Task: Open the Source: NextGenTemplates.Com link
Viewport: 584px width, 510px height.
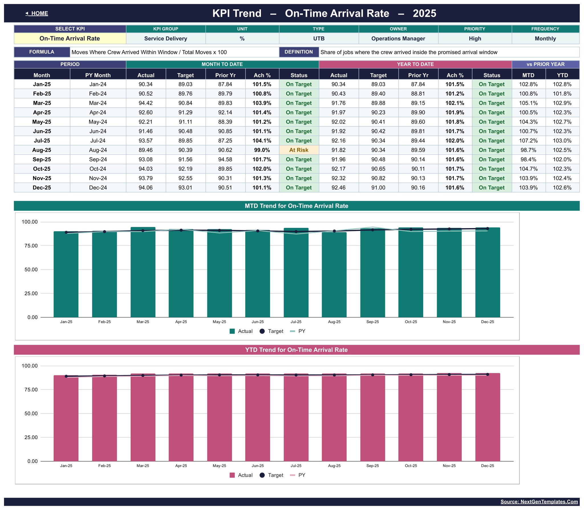Action: click(539, 502)
